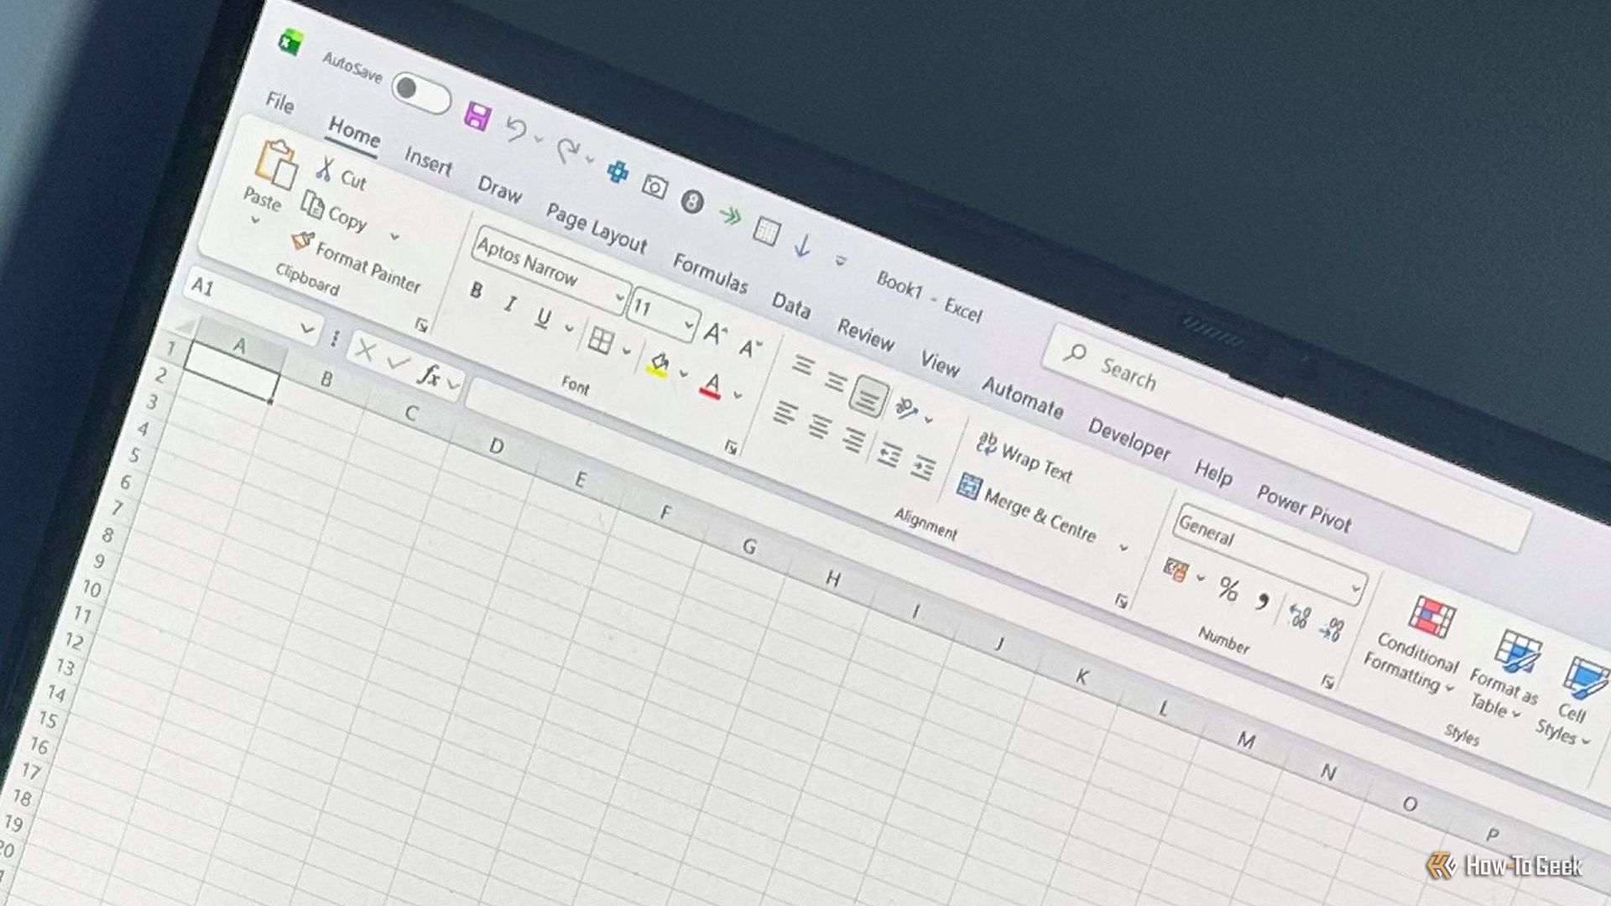Image resolution: width=1611 pixels, height=906 pixels.
Task: Click Increase Font Size icon
Action: tap(715, 334)
